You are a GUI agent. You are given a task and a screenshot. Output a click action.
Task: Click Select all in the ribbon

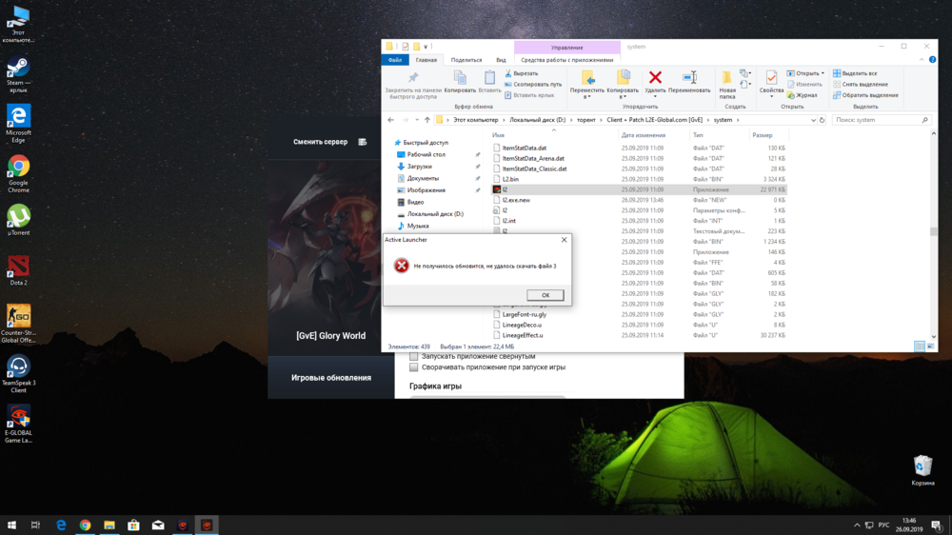[858, 73]
